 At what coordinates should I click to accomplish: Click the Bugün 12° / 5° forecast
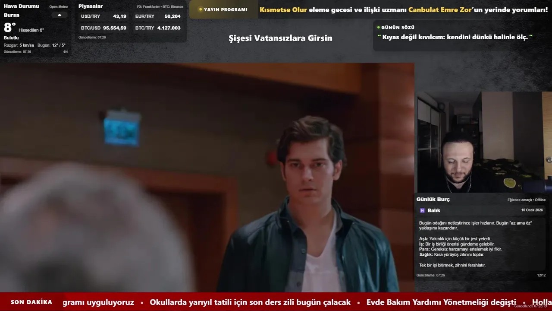pos(51,45)
